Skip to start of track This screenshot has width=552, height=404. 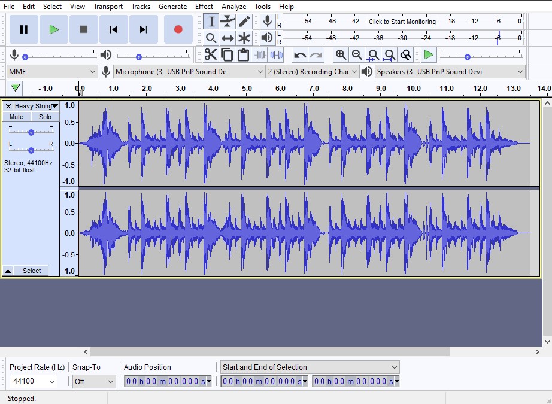point(113,29)
